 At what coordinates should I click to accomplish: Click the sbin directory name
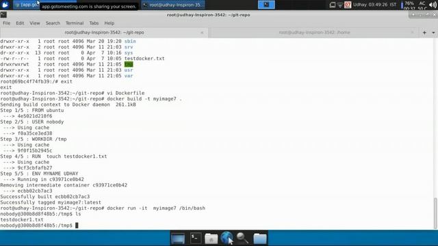tap(130, 41)
